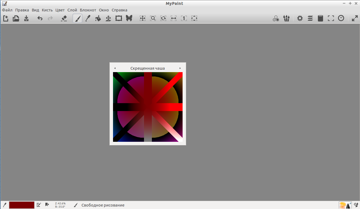Open the layers panel icon
Screen dimensions: 360x209
(310, 19)
